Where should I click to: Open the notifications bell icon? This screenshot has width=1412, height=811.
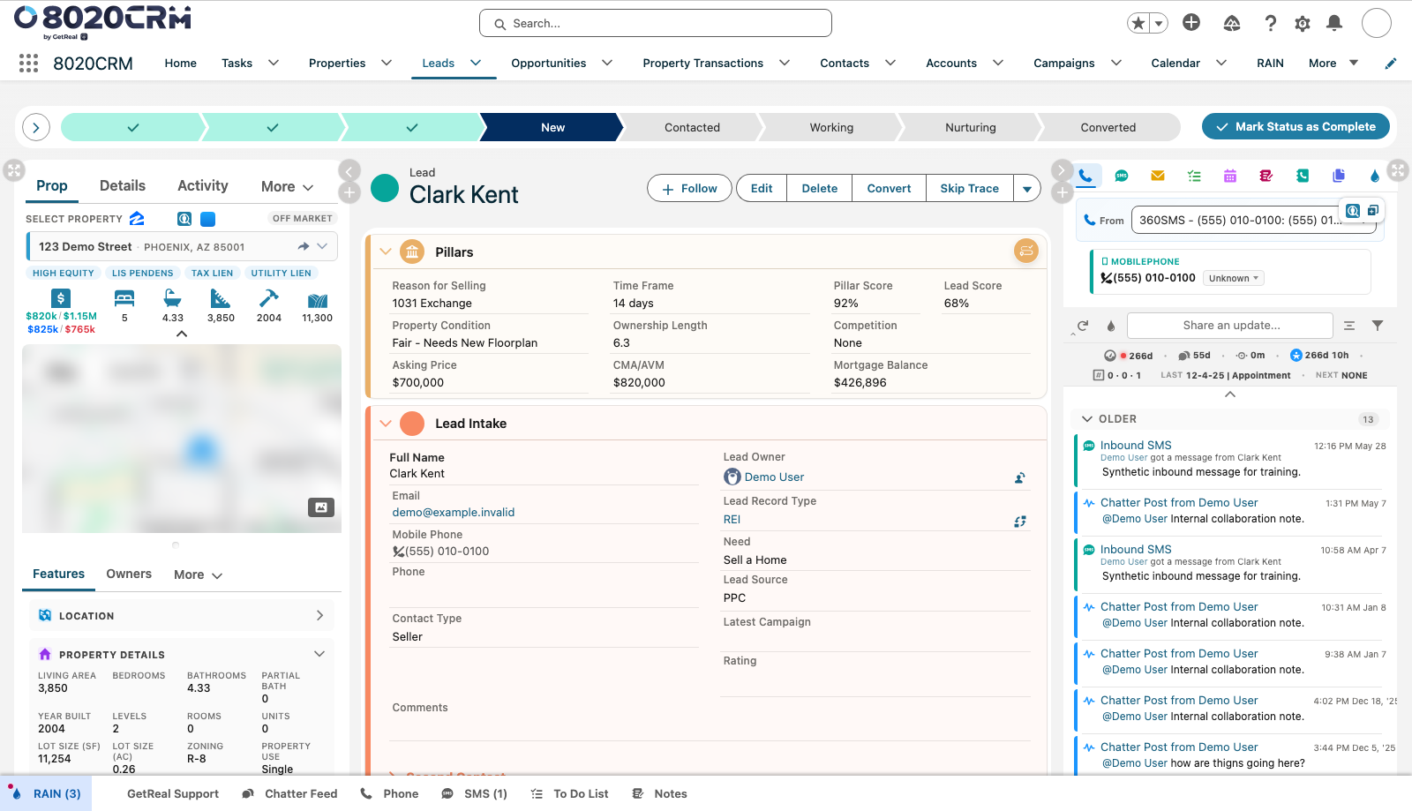(x=1334, y=23)
